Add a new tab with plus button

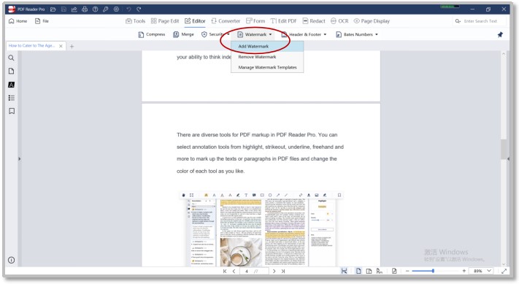[x=72, y=46]
